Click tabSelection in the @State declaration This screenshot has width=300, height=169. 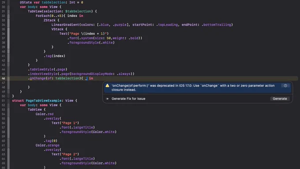(53, 2)
